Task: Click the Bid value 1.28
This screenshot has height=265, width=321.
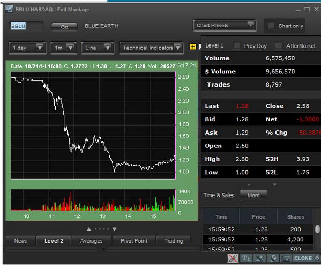Action: point(242,119)
